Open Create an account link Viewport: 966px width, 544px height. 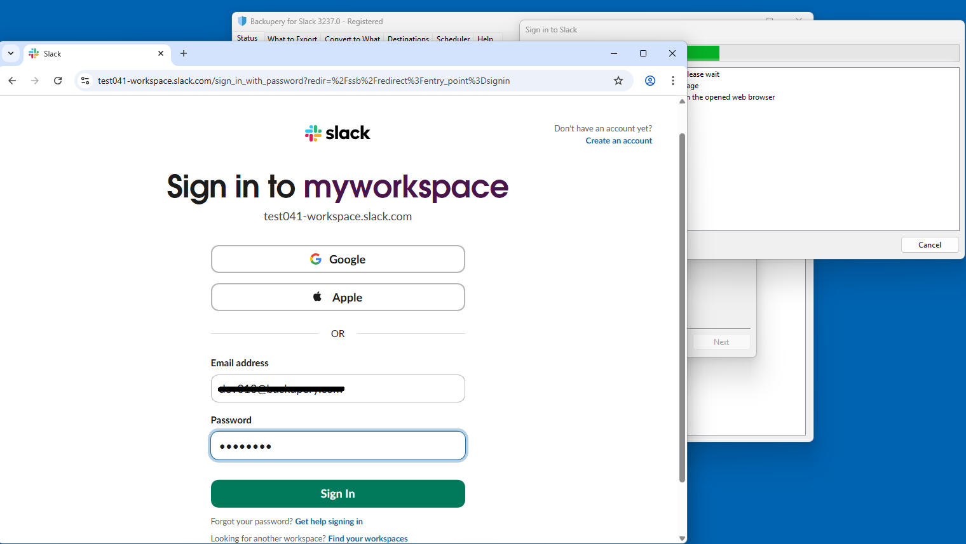click(x=619, y=141)
